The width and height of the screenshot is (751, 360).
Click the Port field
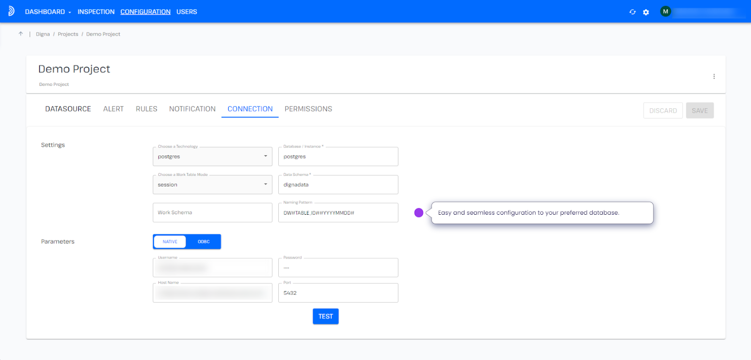(x=338, y=293)
